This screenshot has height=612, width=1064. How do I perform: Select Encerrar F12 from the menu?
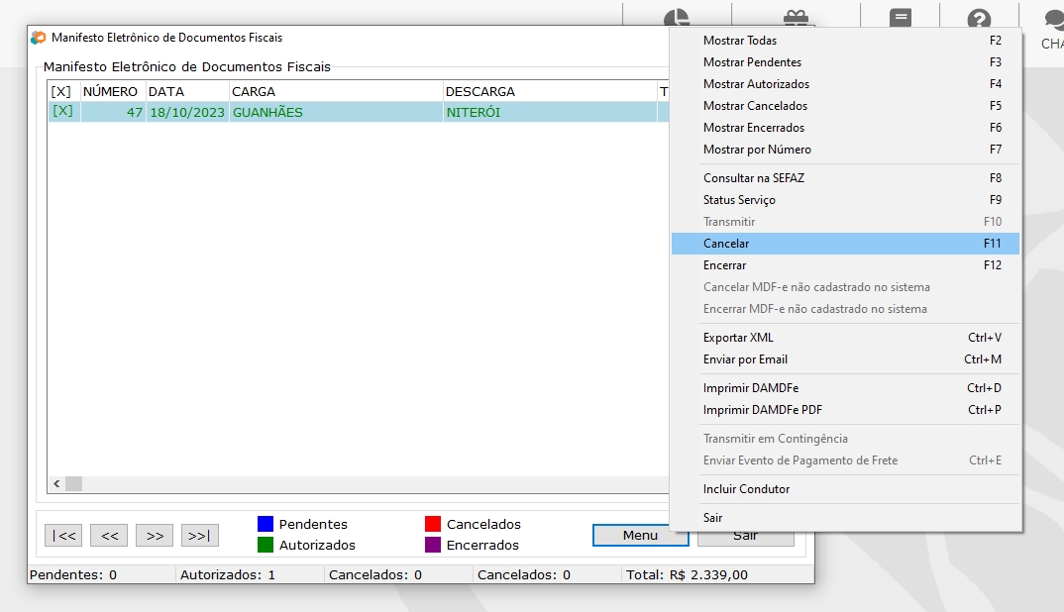click(845, 265)
